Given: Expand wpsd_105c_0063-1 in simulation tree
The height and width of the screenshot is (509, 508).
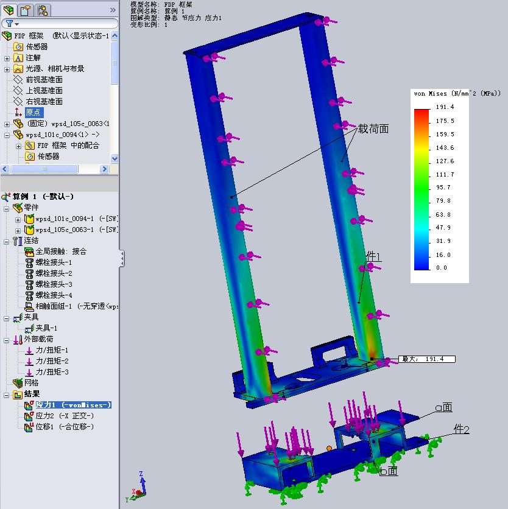Looking at the screenshot, I should point(18,231).
